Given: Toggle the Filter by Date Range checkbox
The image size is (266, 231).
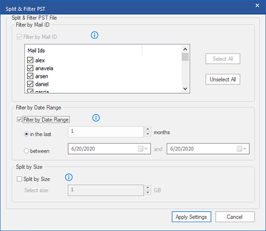Looking at the screenshot, I should coord(20,119).
